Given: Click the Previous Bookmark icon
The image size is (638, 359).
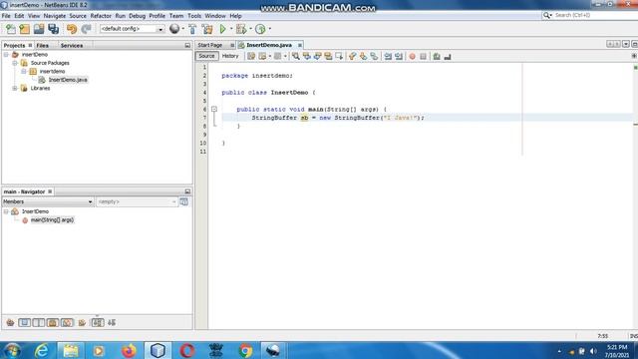Looking at the screenshot, I should click(352, 56).
